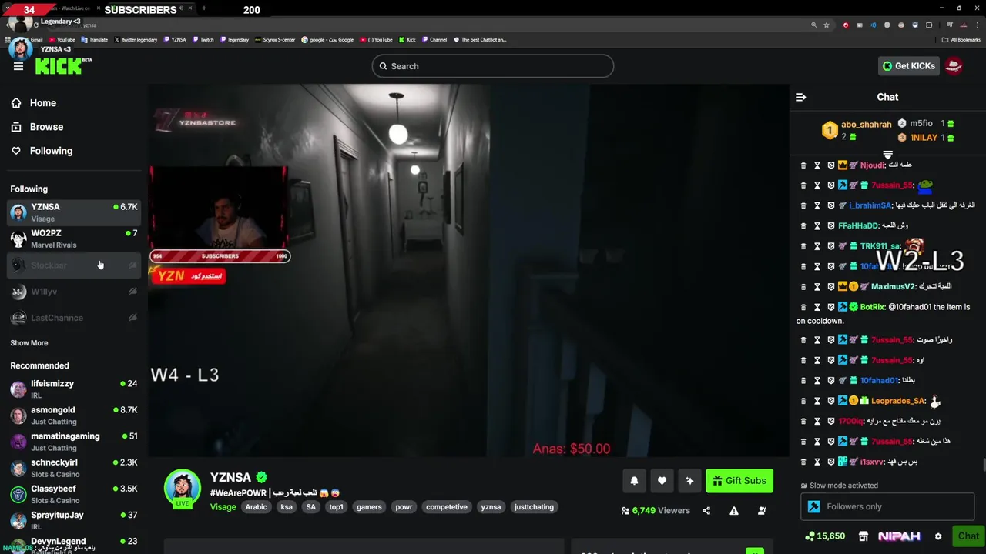986x554 pixels.
Task: Click the MaximusV2 username in chat
Action: 893,286
